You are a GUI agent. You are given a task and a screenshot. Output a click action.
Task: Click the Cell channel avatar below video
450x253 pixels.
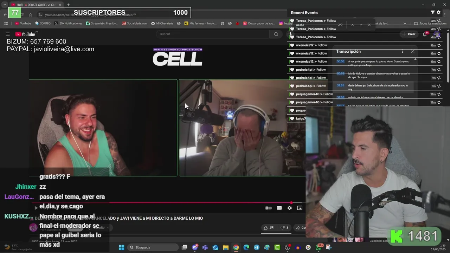tap(33, 228)
